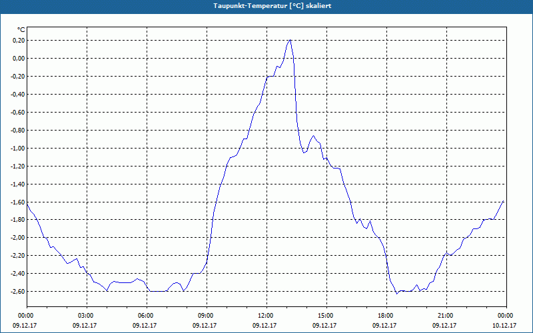The width and height of the screenshot is (533, 333).
Task: Select the '09.12.17' date under 15:00
Action: pos(324,325)
